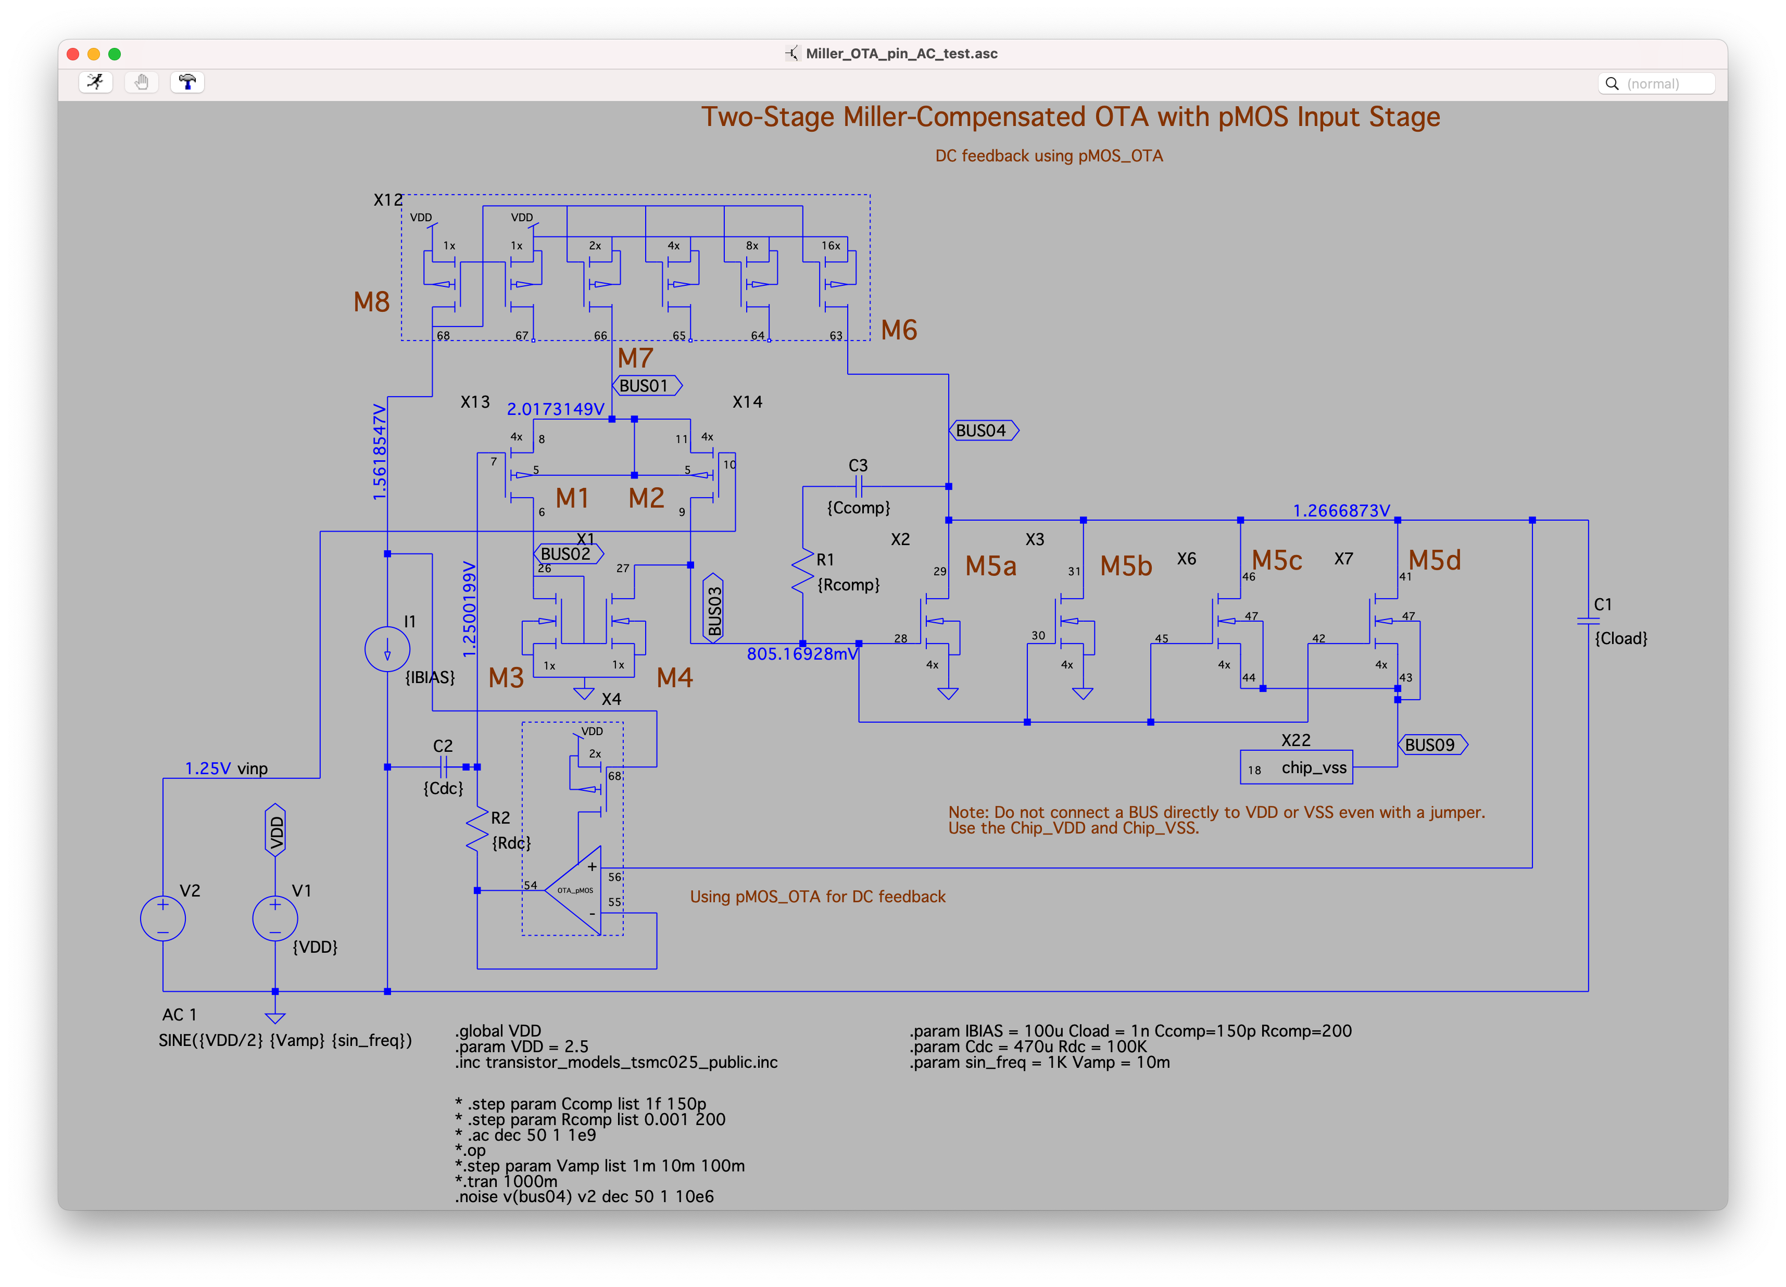Click the BUS03 net label flag
Viewport: 1786px width, 1287px height.
coord(713,609)
